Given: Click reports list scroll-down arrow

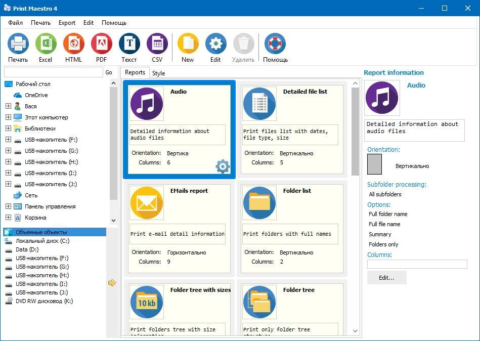Looking at the screenshot, I should 355,331.
